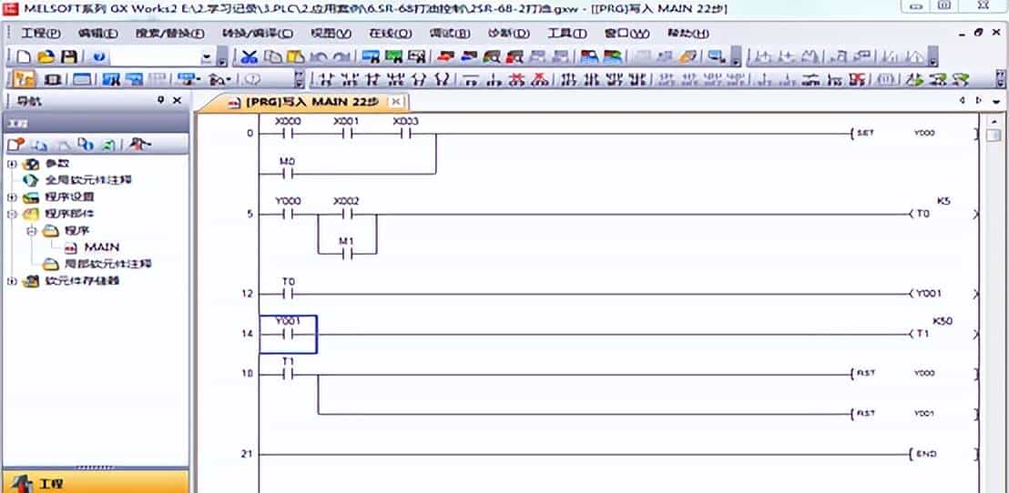Insert a normally open contact (F5)
Image resolution: width=1009 pixels, height=493 pixels.
pyautogui.click(x=327, y=80)
